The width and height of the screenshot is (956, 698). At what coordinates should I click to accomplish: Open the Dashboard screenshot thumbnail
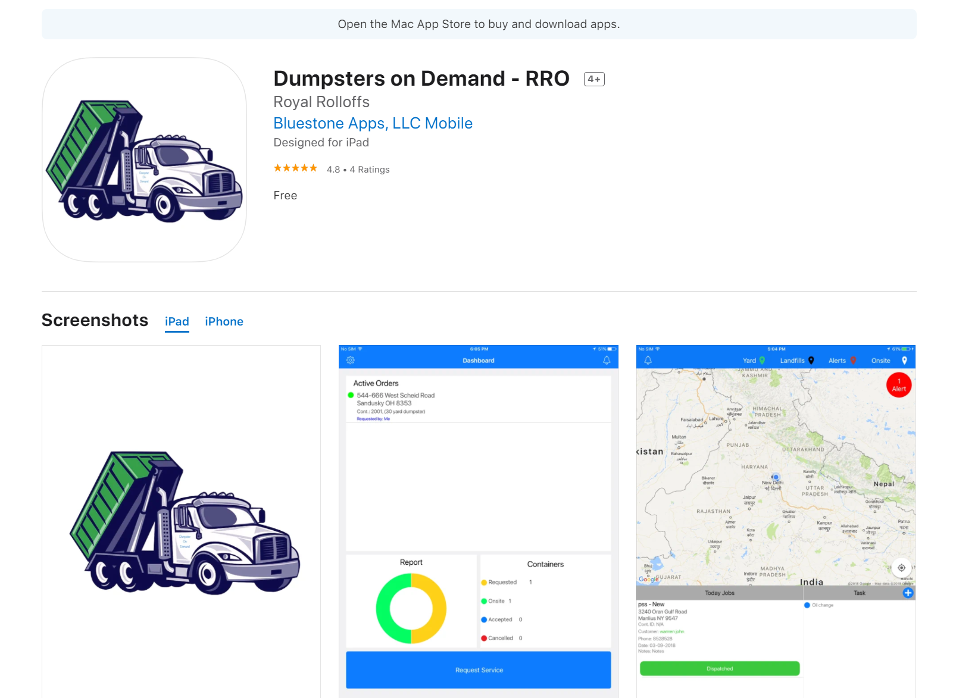[479, 521]
